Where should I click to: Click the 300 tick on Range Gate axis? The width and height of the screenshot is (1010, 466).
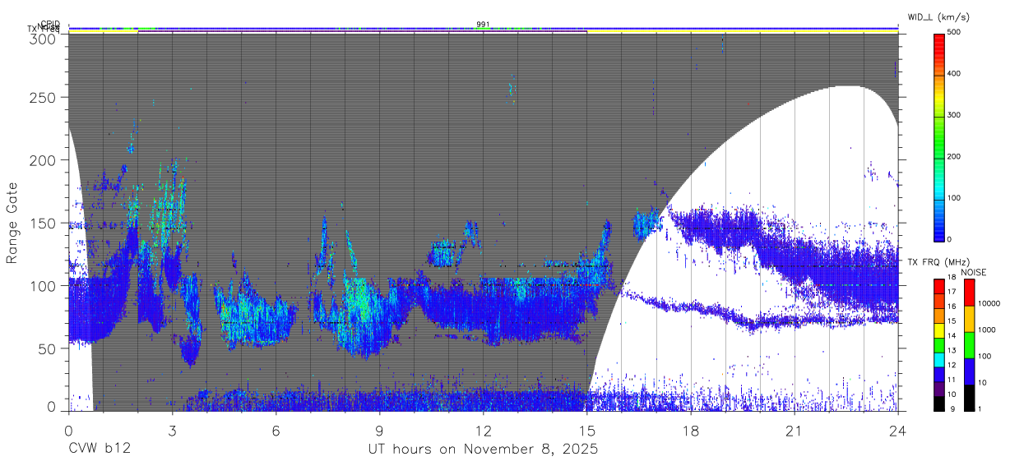42,39
